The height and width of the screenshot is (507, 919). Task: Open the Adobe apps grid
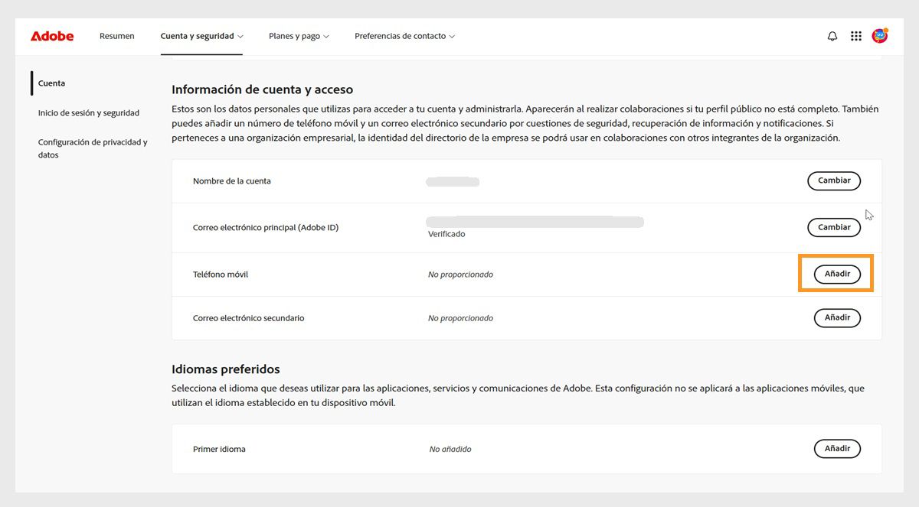[855, 35]
